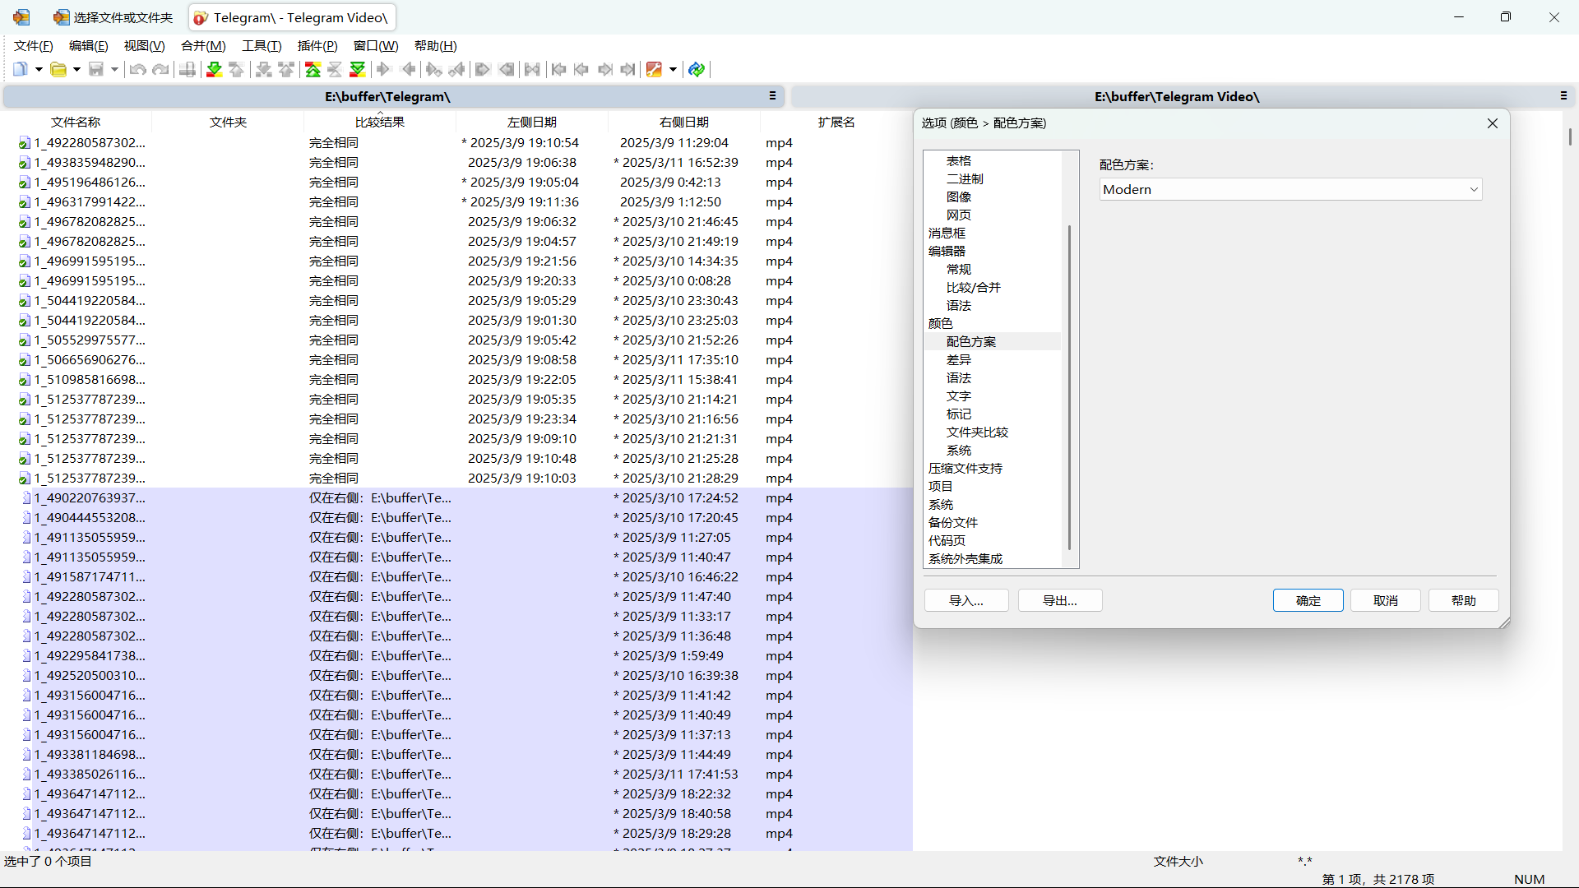Open session settings via the wrench icon

[x=654, y=69]
